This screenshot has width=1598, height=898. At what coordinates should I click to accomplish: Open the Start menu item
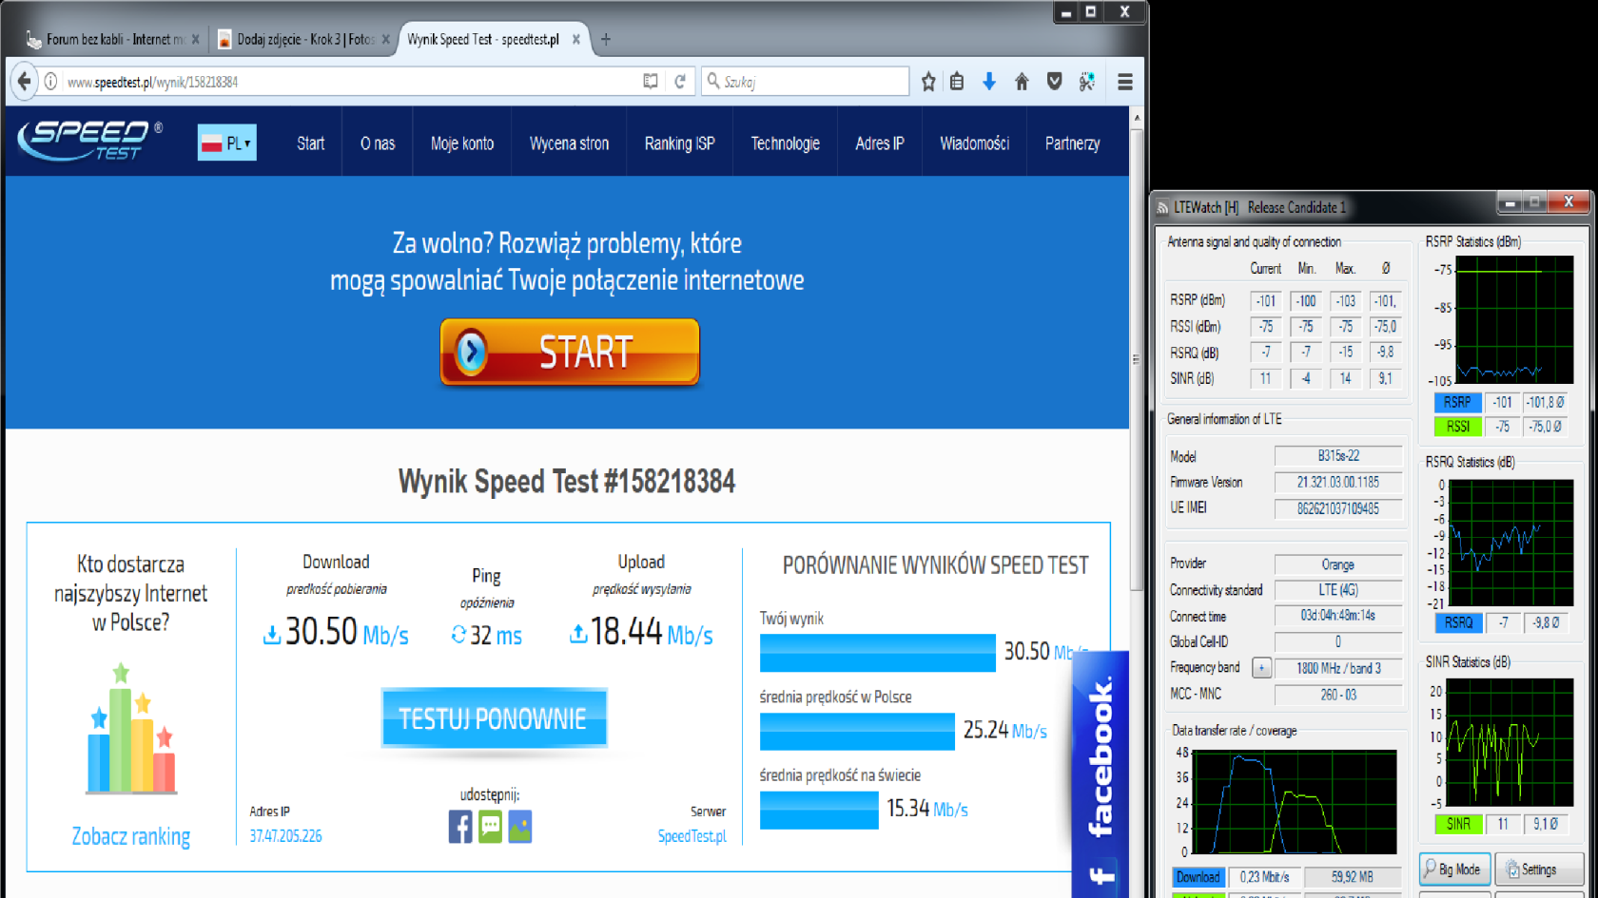(310, 143)
